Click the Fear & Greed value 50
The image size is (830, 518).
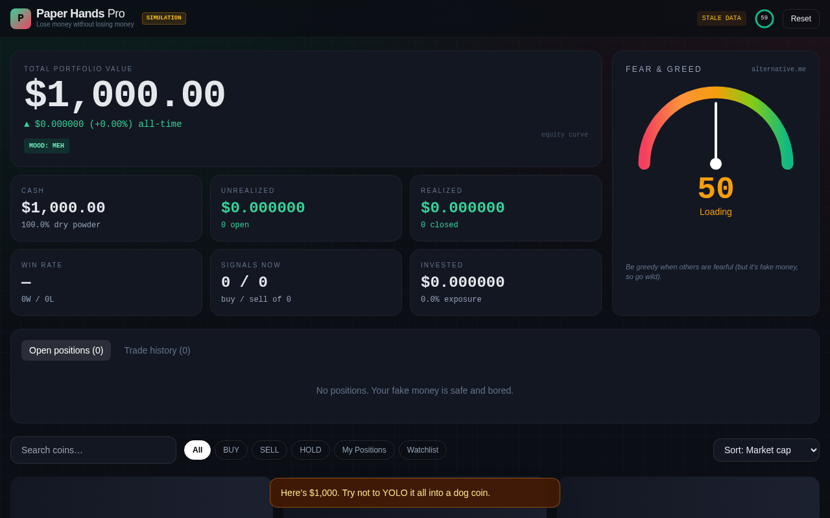pos(716,189)
